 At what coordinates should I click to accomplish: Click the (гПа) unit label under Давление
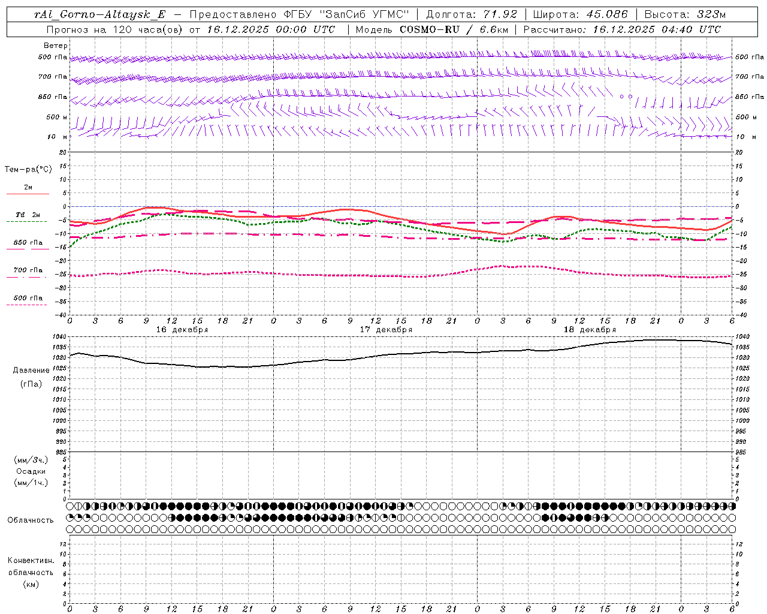(x=31, y=384)
